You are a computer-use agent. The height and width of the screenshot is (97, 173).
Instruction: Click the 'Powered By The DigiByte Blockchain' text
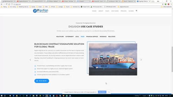click(x=86, y=23)
